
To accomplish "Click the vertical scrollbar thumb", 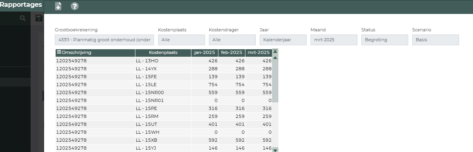I will [x=275, y=81].
